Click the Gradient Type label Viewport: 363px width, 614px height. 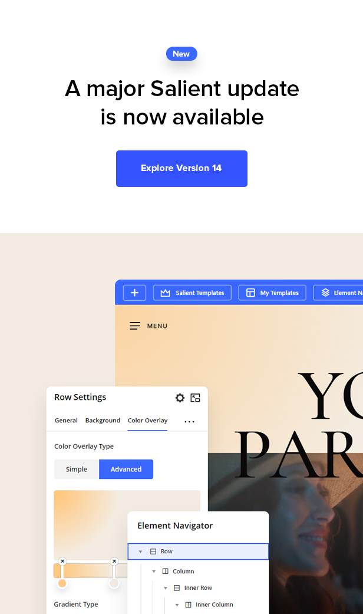point(76,604)
